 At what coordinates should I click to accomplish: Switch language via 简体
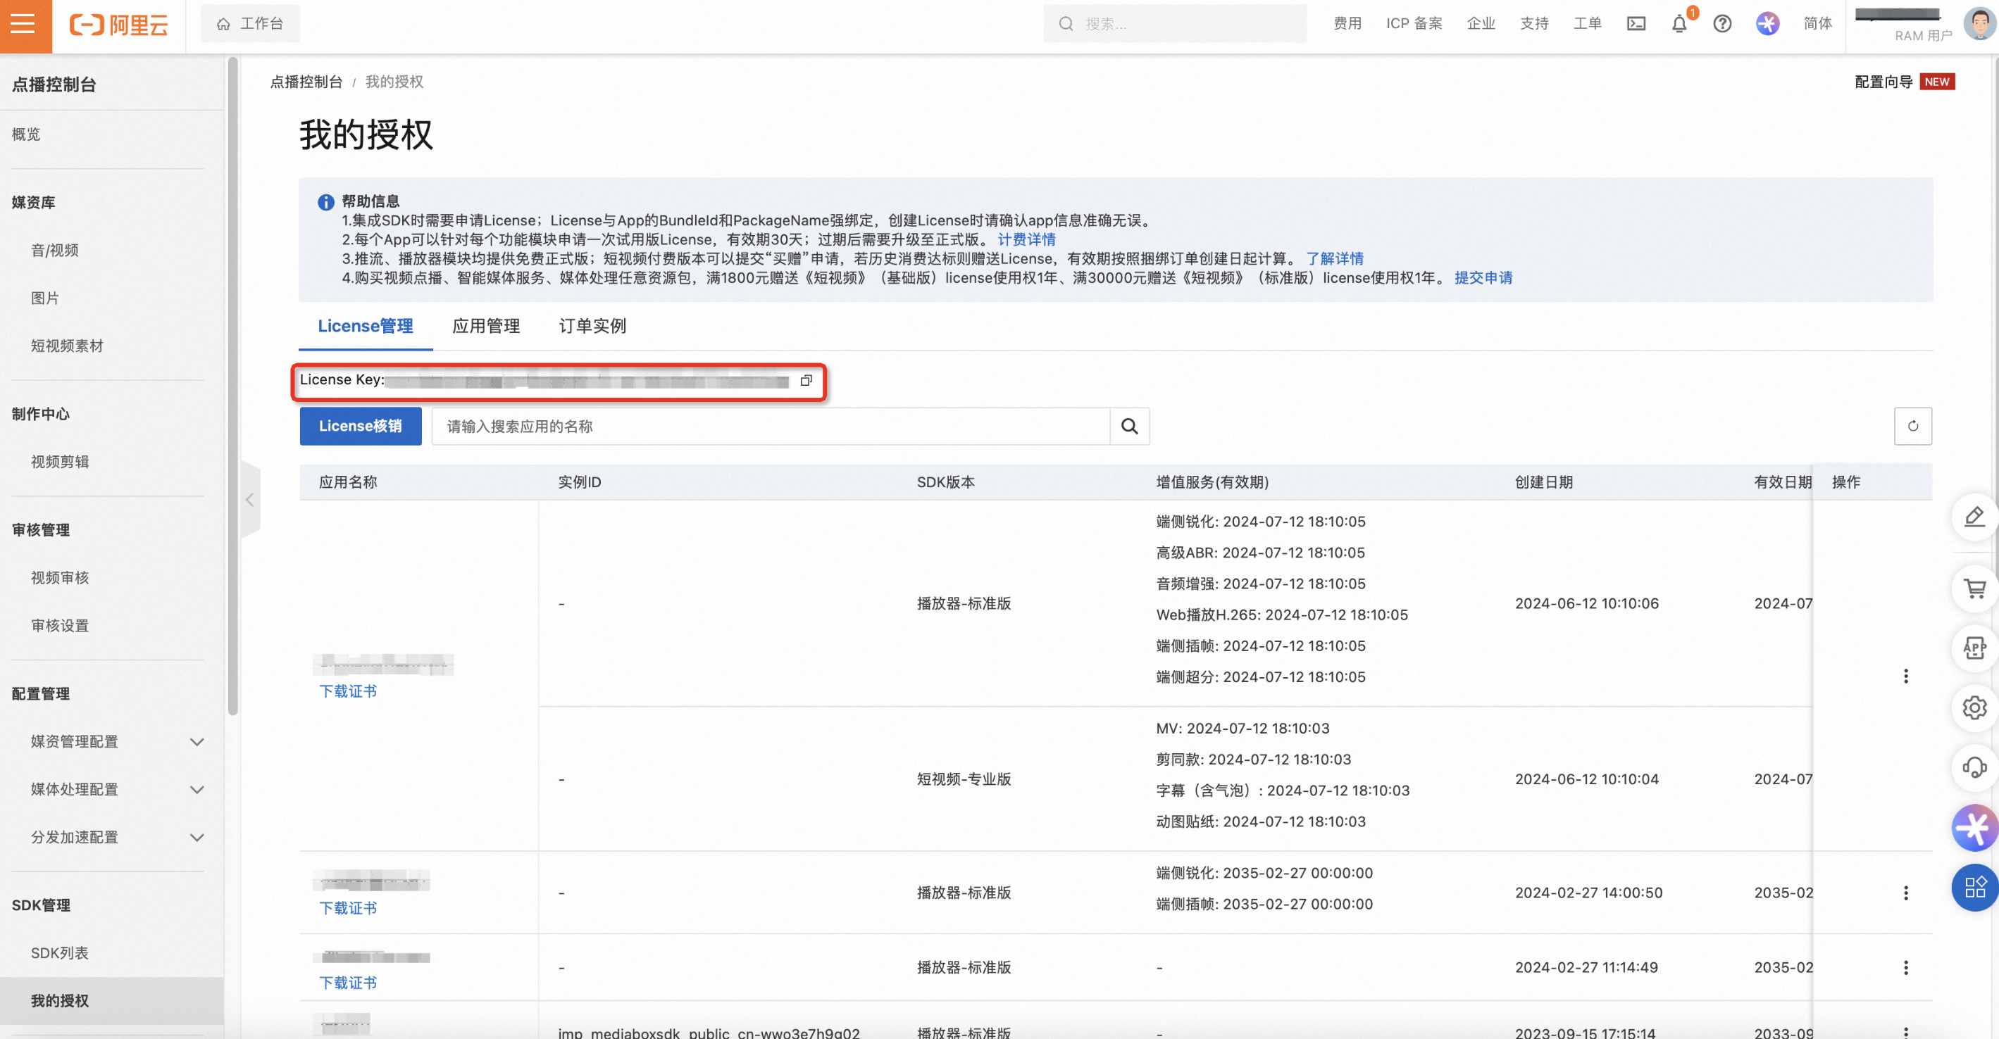click(x=1817, y=24)
